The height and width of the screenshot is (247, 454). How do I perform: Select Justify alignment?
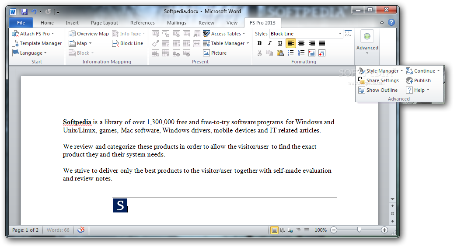pos(321,43)
